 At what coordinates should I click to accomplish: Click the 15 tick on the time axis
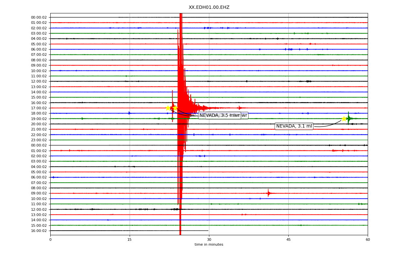coord(130,239)
